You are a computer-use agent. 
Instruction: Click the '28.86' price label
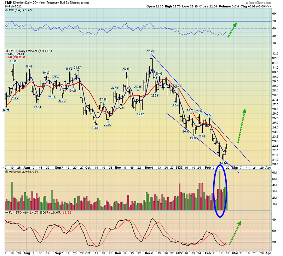pyautogui.click(x=73, y=91)
